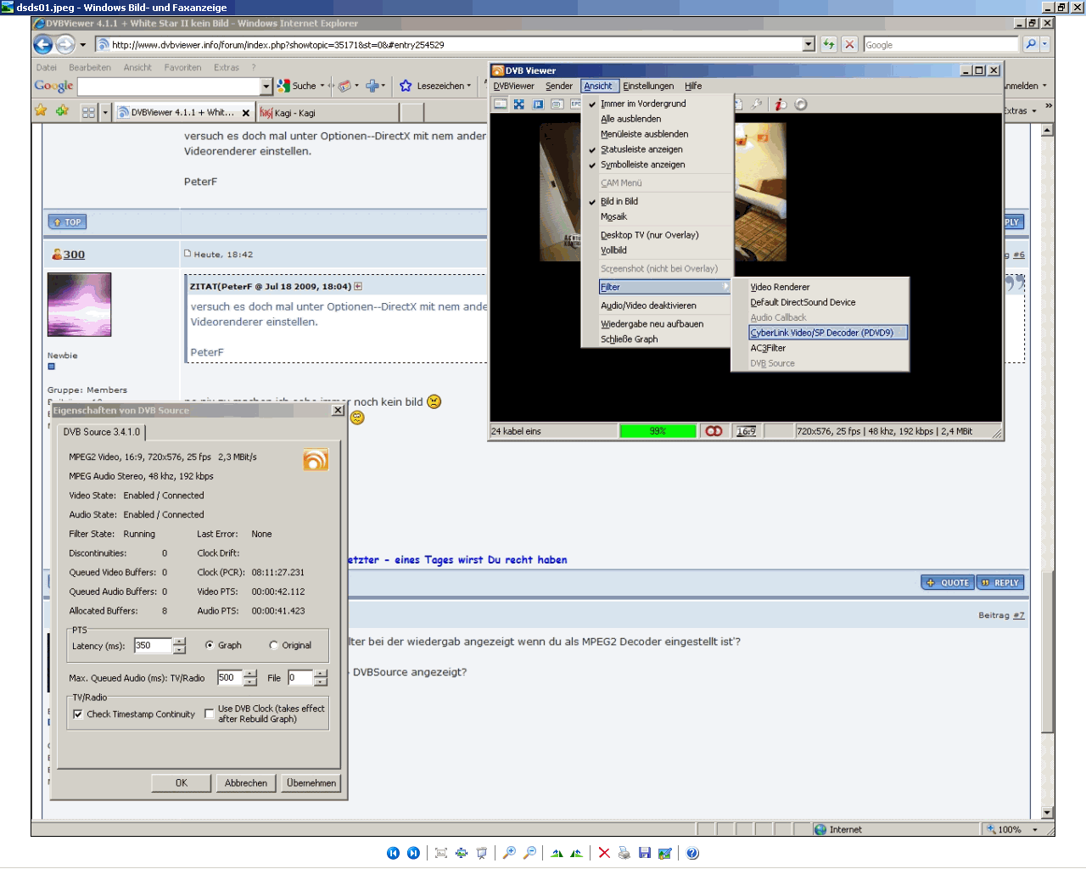The image size is (1086, 869).
Task: Expand the Google toolbar search box dropdown
Action: [266, 86]
